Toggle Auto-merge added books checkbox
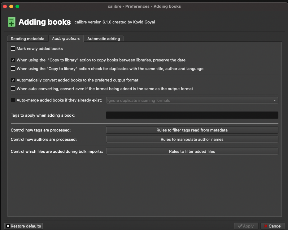Image resolution: width=288 pixels, height=230 pixels. 13,100
